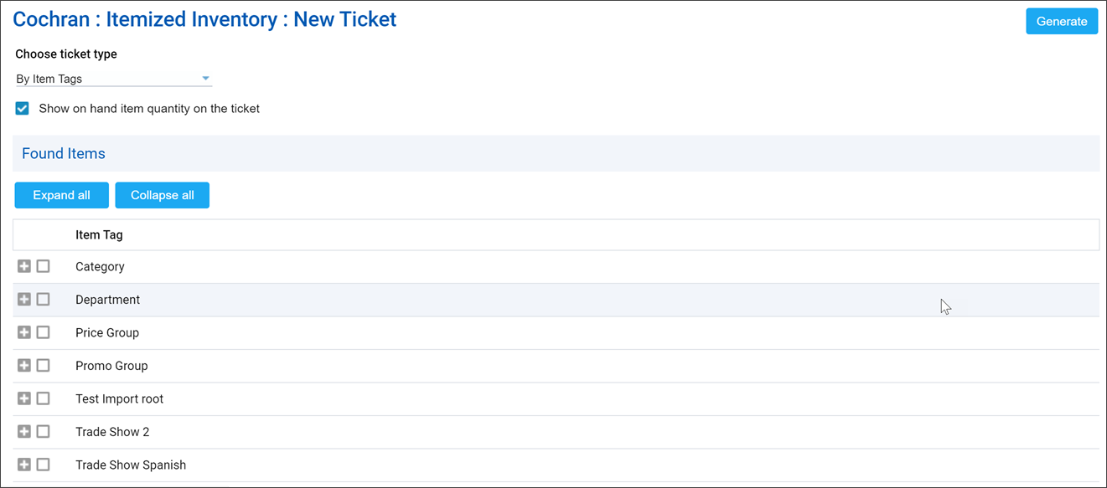
Task: Check the Category item tag checkbox
Action: (x=44, y=266)
